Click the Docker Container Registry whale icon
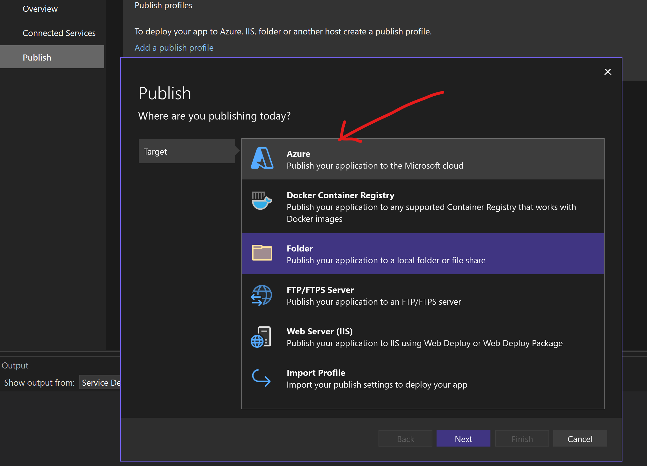Image resolution: width=647 pixels, height=466 pixels. (262, 200)
